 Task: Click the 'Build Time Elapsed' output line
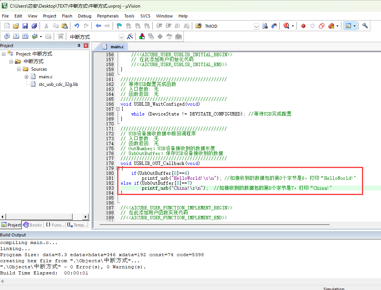(44, 273)
